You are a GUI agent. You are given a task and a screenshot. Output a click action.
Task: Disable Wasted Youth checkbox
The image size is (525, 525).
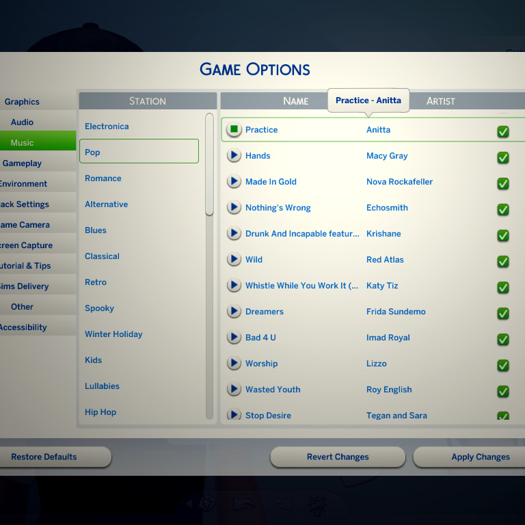(x=503, y=391)
